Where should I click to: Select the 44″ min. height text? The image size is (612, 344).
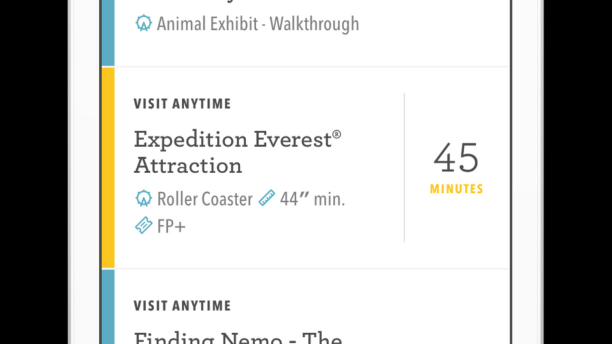point(312,199)
